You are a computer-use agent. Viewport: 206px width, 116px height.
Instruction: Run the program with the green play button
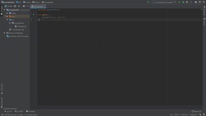tap(179, 2)
